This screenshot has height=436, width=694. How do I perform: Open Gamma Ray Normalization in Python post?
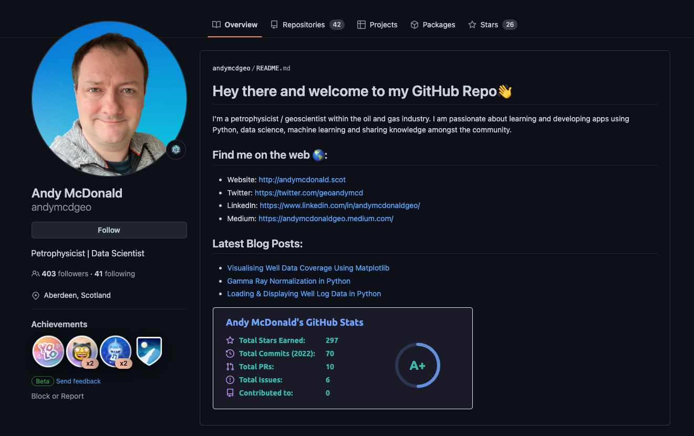click(289, 281)
